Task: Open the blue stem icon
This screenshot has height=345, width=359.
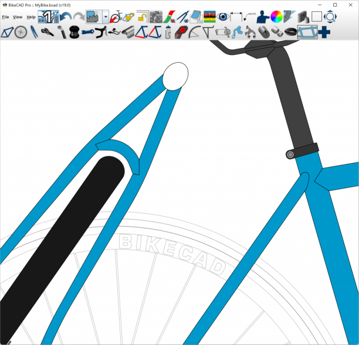Action: pos(87,32)
